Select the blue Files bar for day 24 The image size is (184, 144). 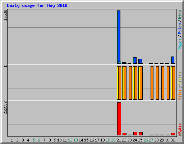click(135, 60)
